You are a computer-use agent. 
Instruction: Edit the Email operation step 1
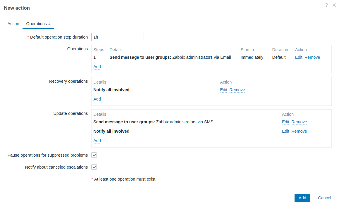(299, 57)
